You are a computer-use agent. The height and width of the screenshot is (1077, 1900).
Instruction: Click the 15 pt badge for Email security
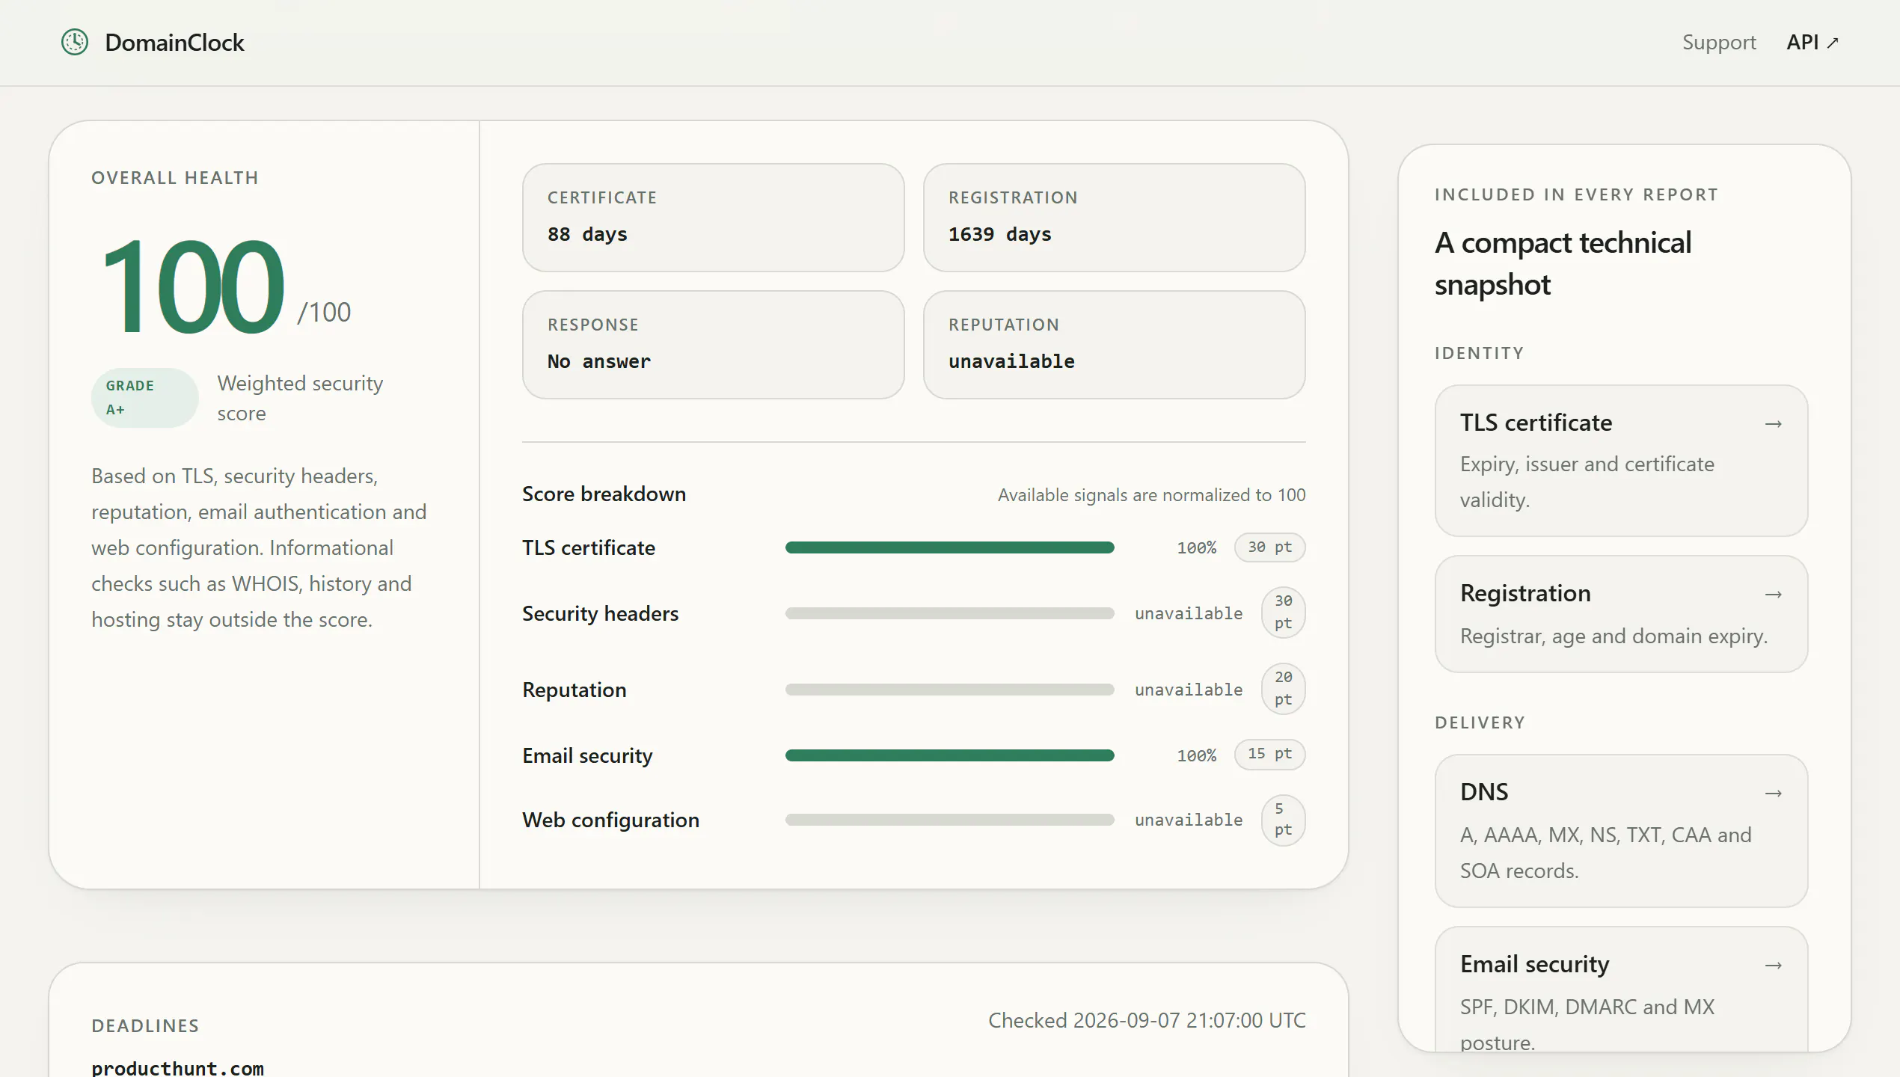(x=1269, y=754)
